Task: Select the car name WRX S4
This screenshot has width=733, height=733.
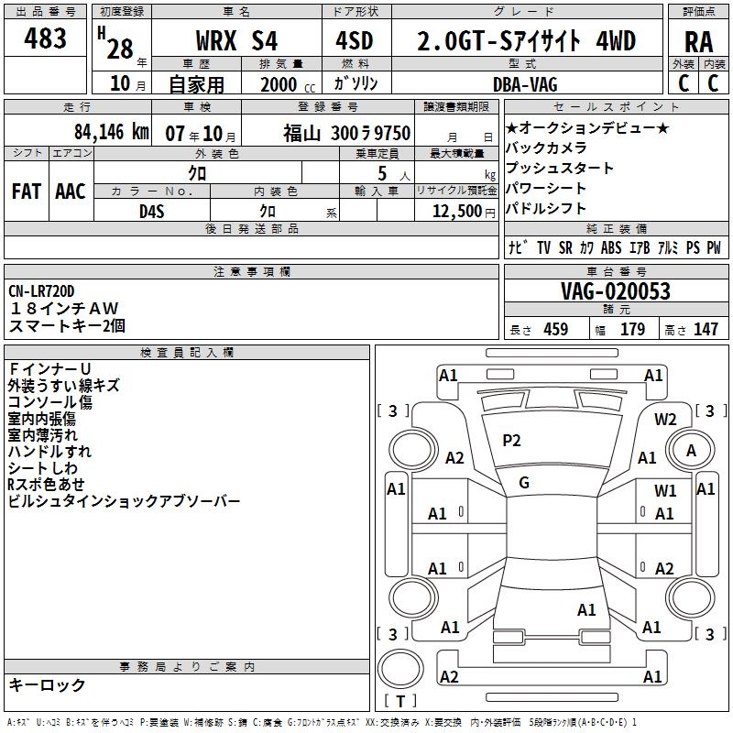Action: pos(236,40)
